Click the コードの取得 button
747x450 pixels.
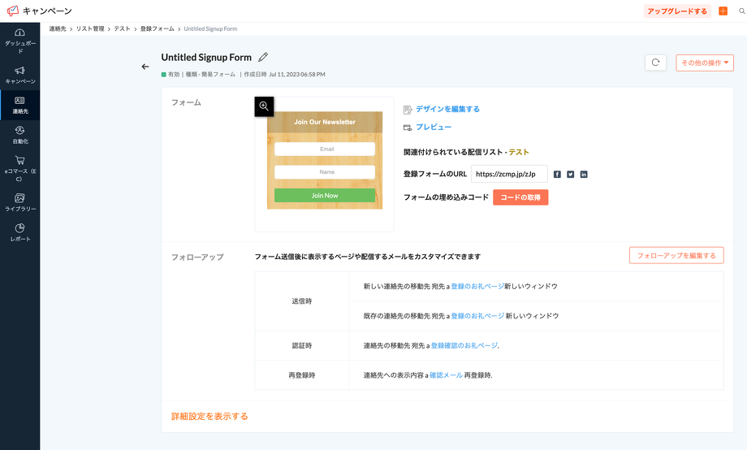520,197
